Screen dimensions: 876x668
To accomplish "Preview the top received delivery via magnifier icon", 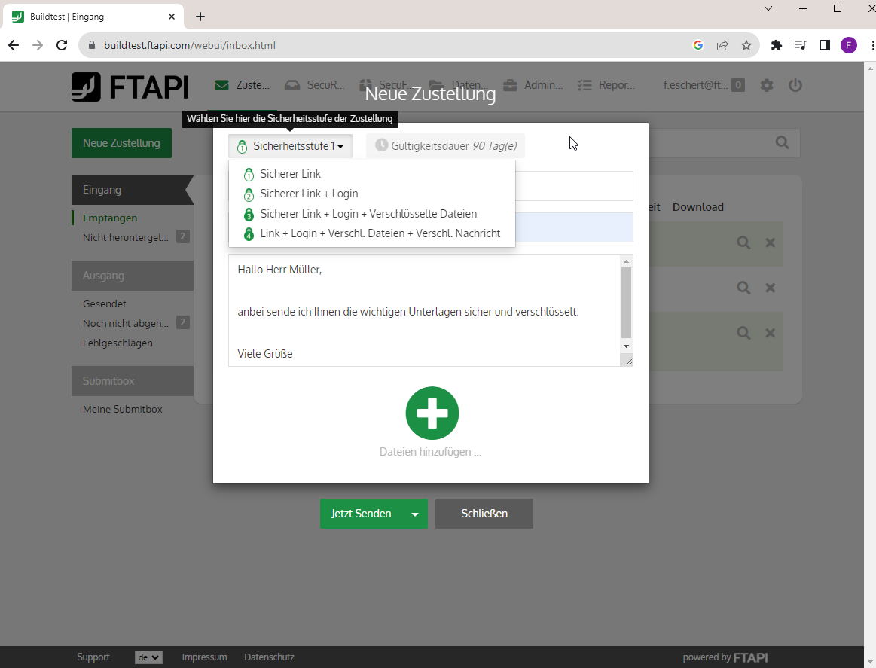I will point(743,242).
